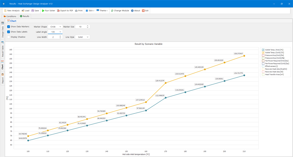Click the Save toolbar button
Image resolution: width=293 pixels, height=157 pixels.
(x=35, y=11)
